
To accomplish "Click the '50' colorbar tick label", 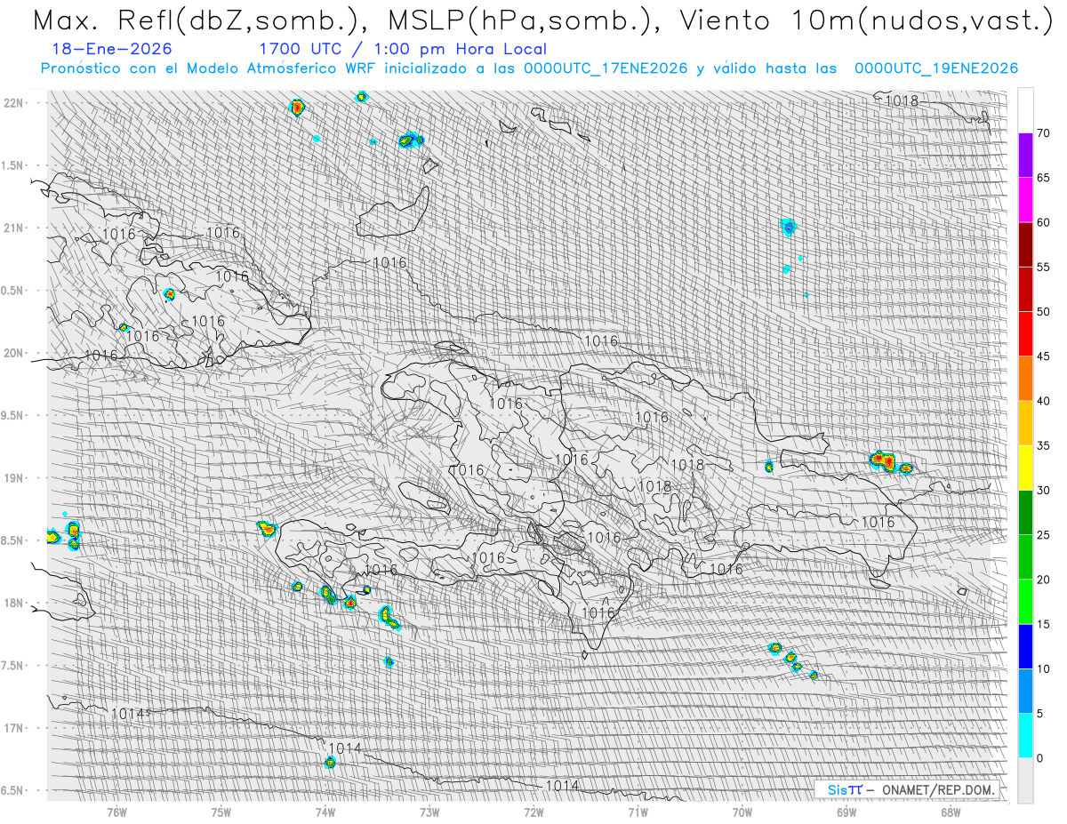I will pyautogui.click(x=1043, y=312).
